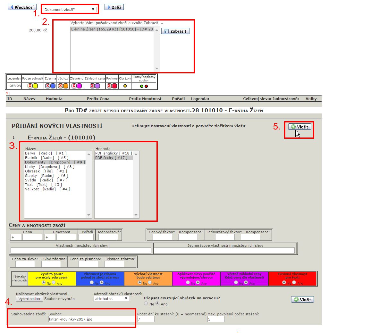The width and height of the screenshot is (387, 333).
Task: Click the magenta 'Zlevněno' ON legend icon
Action: tap(79, 86)
